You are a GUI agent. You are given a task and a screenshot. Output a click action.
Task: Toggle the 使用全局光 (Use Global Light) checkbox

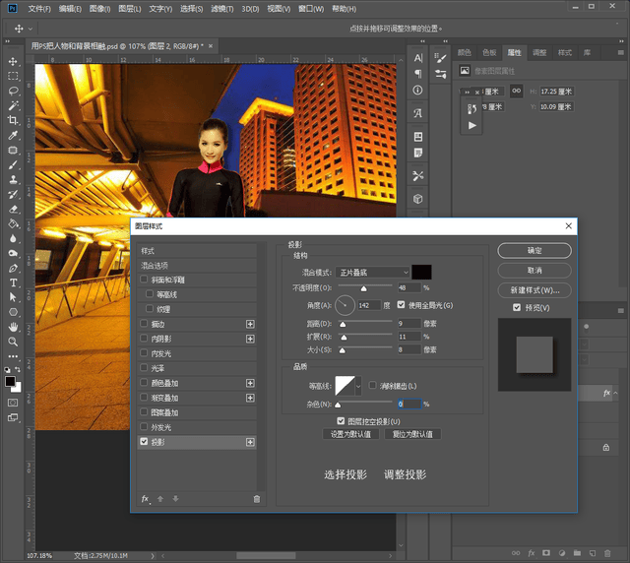click(402, 305)
